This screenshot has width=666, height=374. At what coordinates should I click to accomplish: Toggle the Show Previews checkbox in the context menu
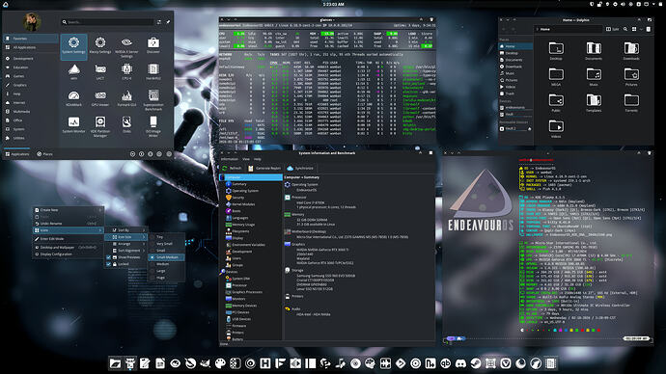pos(109,257)
